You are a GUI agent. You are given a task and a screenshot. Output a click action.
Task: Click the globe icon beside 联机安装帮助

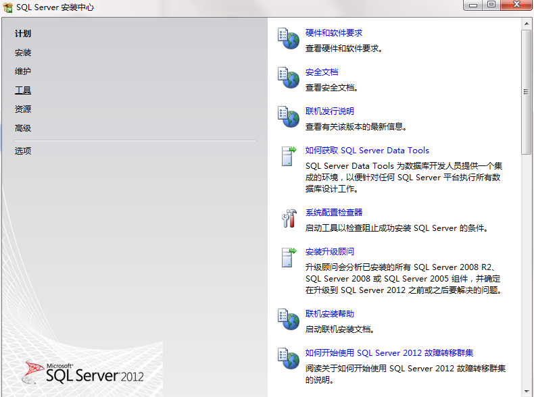point(289,319)
